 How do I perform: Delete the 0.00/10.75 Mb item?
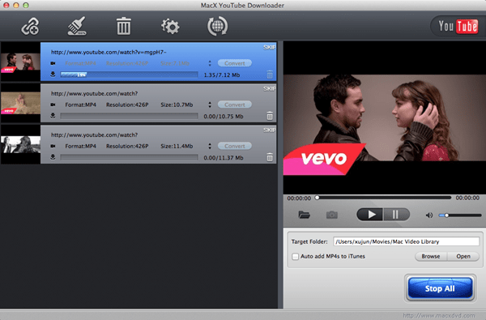[270, 116]
